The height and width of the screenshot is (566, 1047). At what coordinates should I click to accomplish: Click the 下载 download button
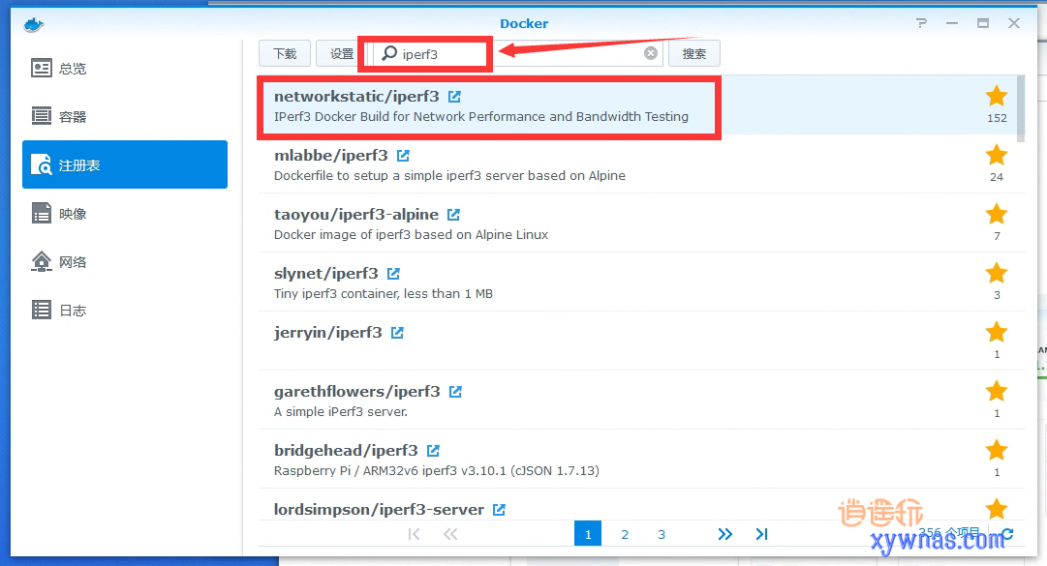[285, 54]
